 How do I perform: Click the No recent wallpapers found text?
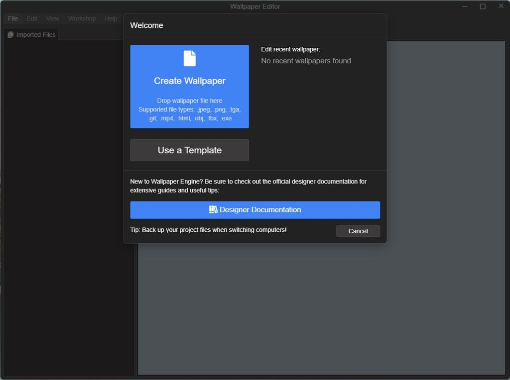[x=305, y=61]
